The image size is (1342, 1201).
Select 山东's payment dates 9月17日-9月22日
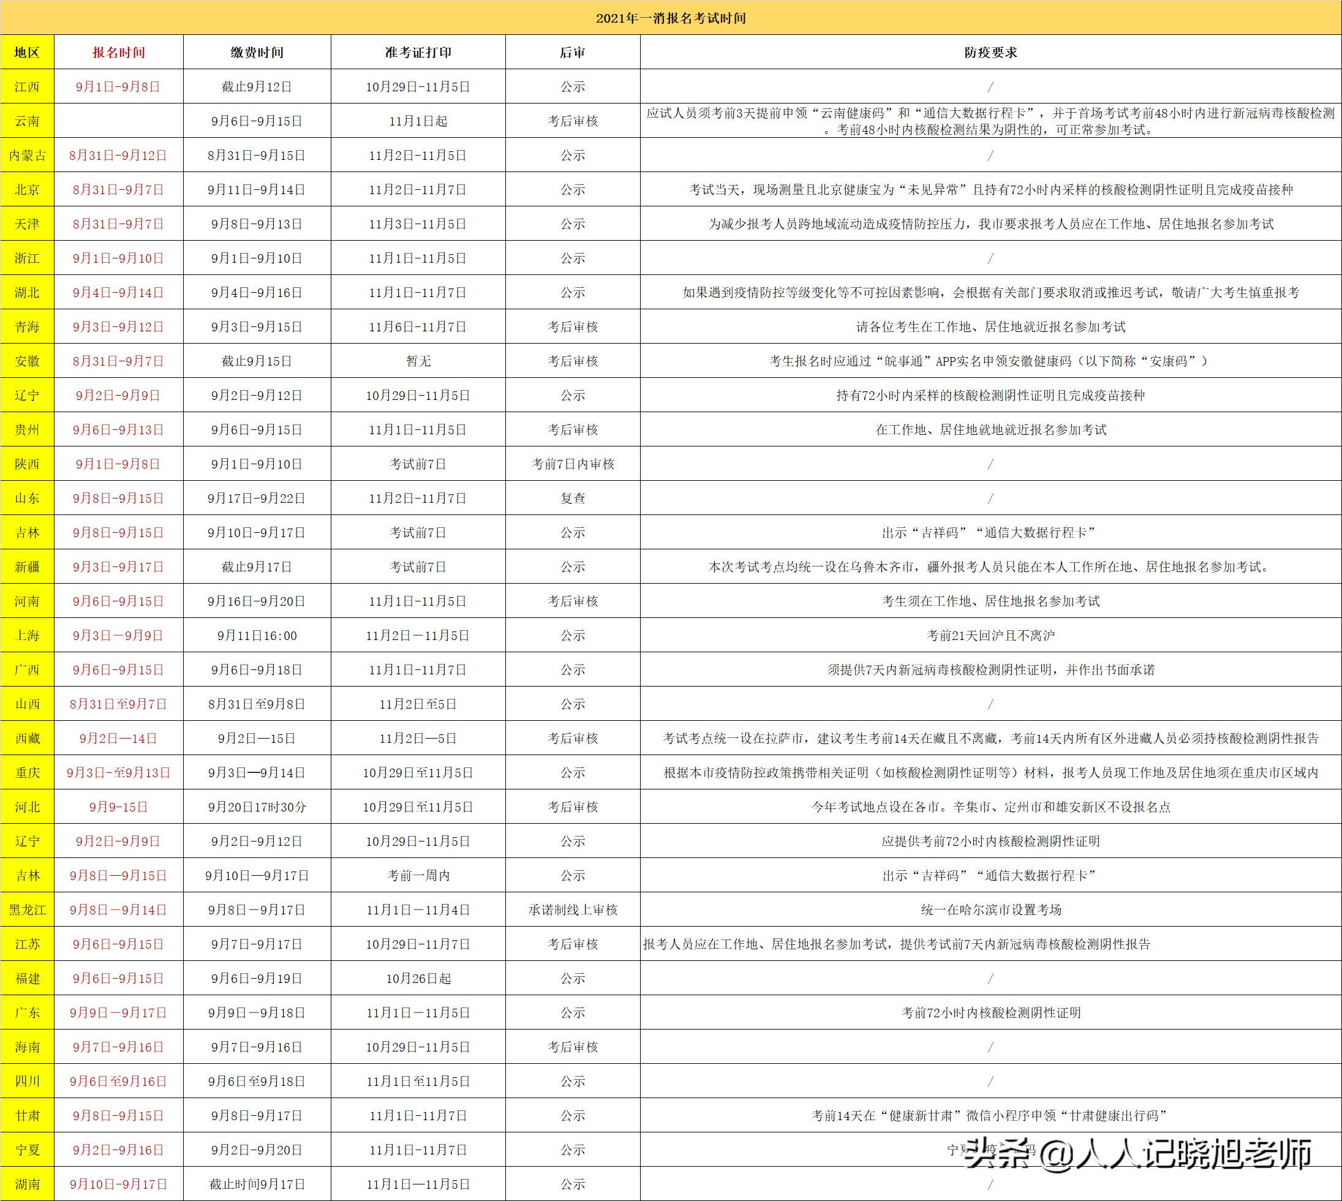point(256,499)
